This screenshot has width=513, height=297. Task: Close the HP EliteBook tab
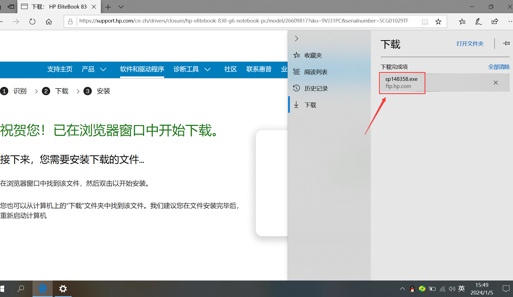click(94, 7)
